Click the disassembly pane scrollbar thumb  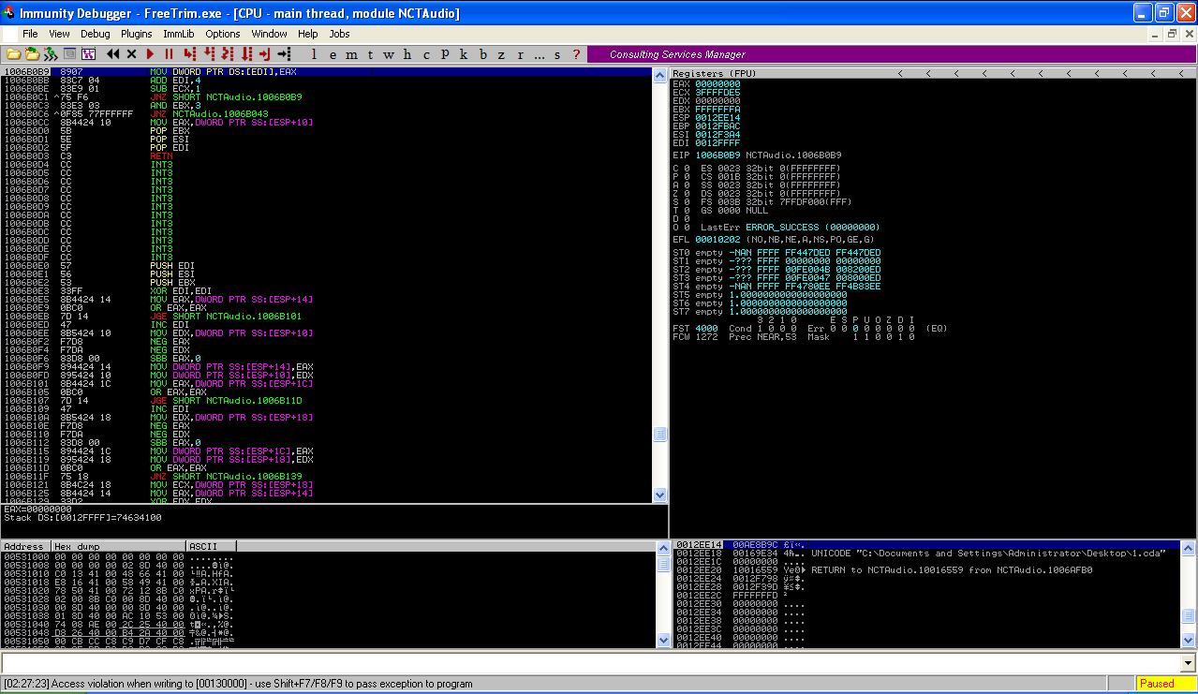click(x=659, y=435)
